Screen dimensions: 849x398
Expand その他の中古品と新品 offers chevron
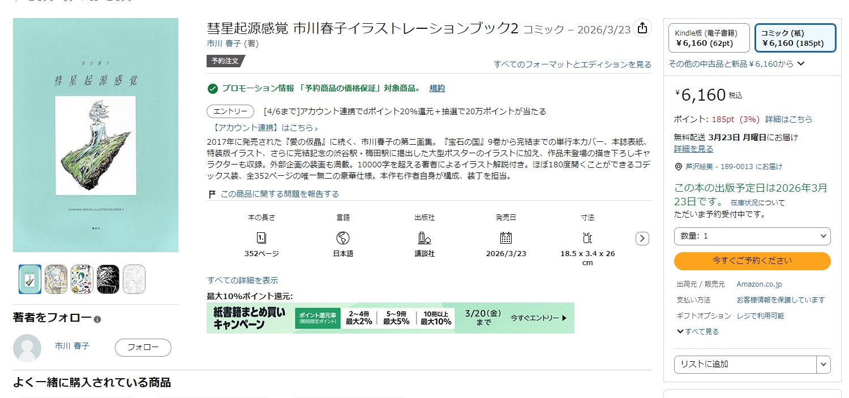coord(800,64)
